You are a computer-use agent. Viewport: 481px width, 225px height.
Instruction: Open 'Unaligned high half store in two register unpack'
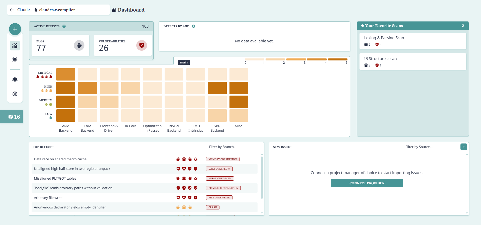coord(145,169)
